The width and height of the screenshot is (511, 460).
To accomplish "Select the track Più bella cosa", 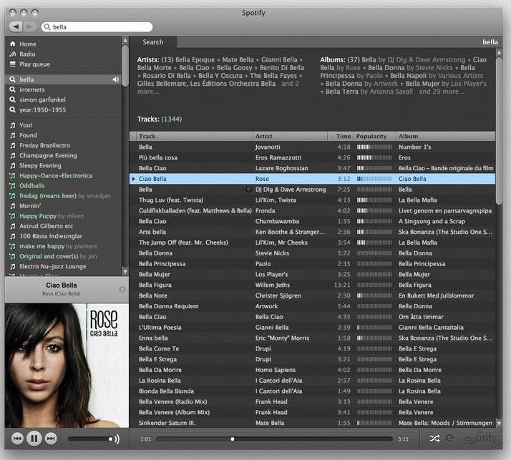I will [x=158, y=157].
